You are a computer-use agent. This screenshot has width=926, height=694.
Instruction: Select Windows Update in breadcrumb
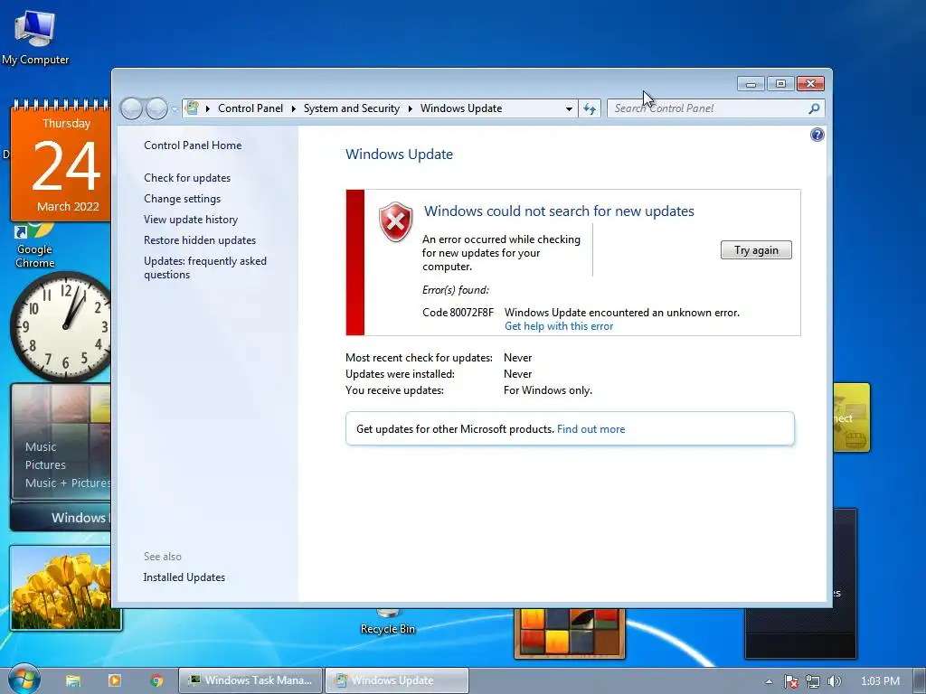(x=460, y=108)
